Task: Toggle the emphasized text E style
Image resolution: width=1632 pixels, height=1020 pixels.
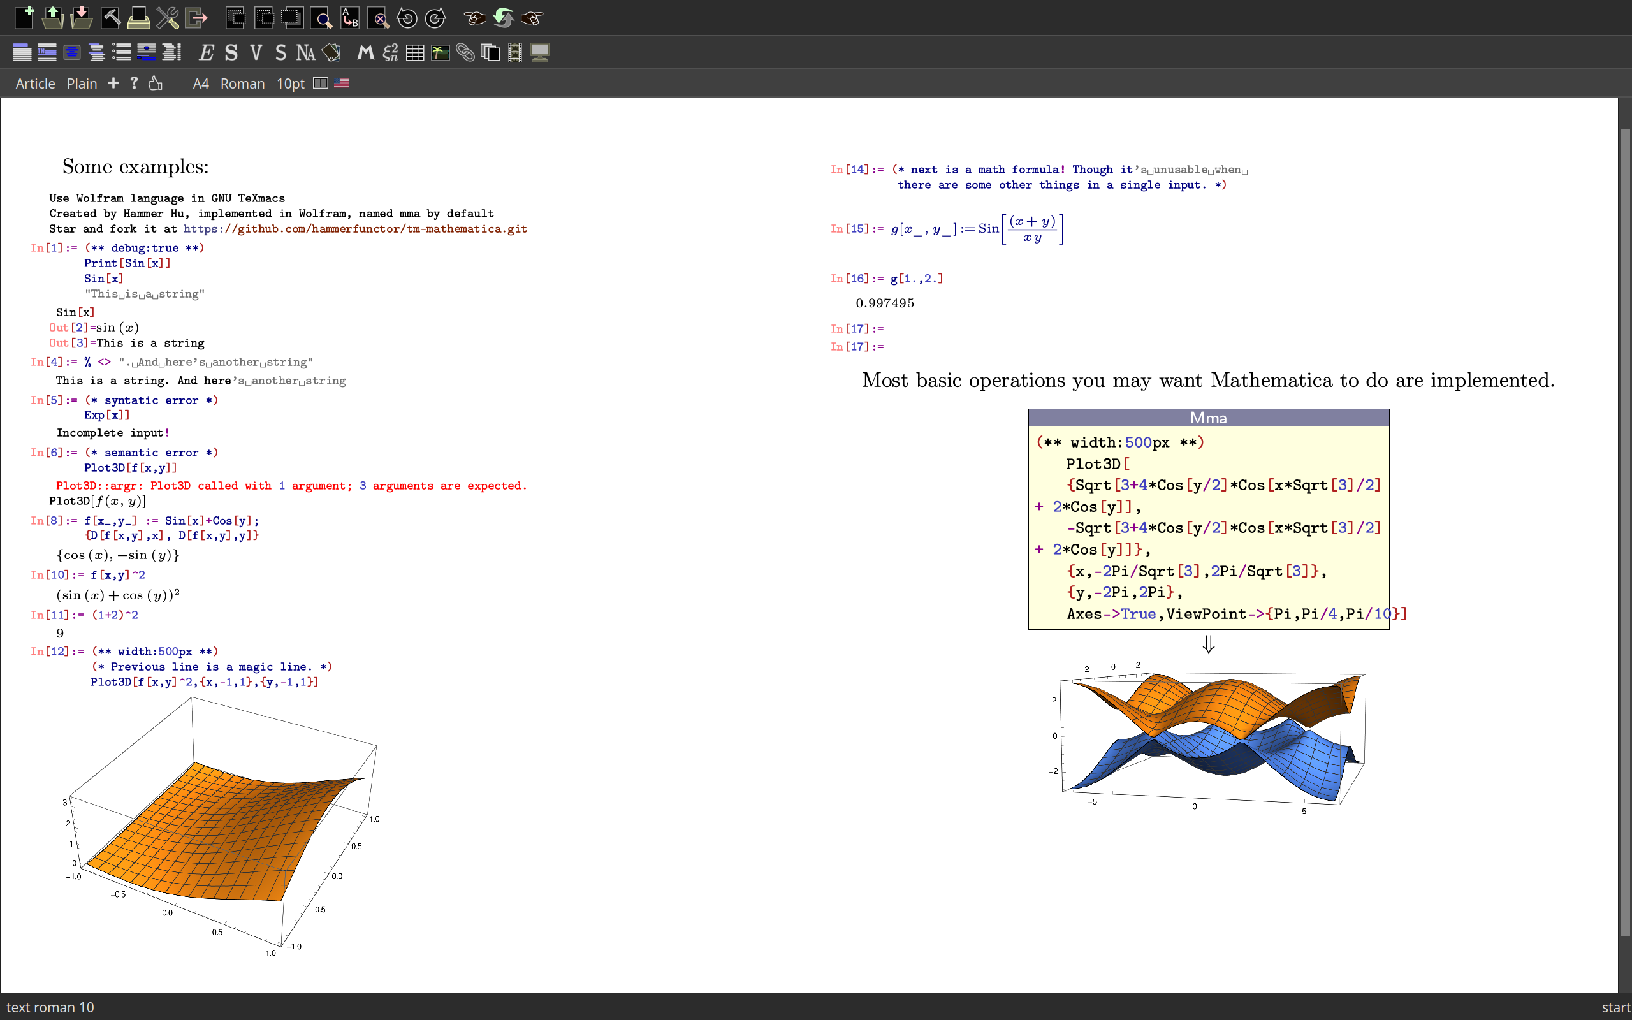Action: tap(207, 53)
